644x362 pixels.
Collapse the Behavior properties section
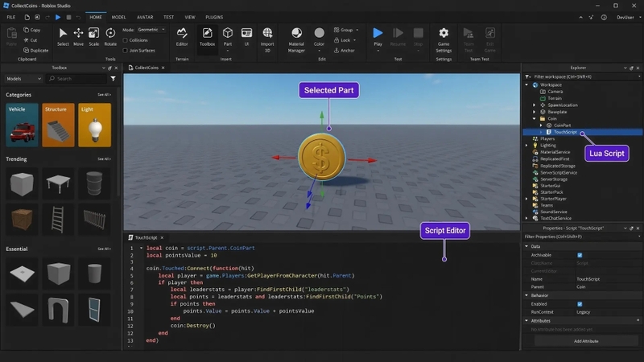(x=526, y=295)
